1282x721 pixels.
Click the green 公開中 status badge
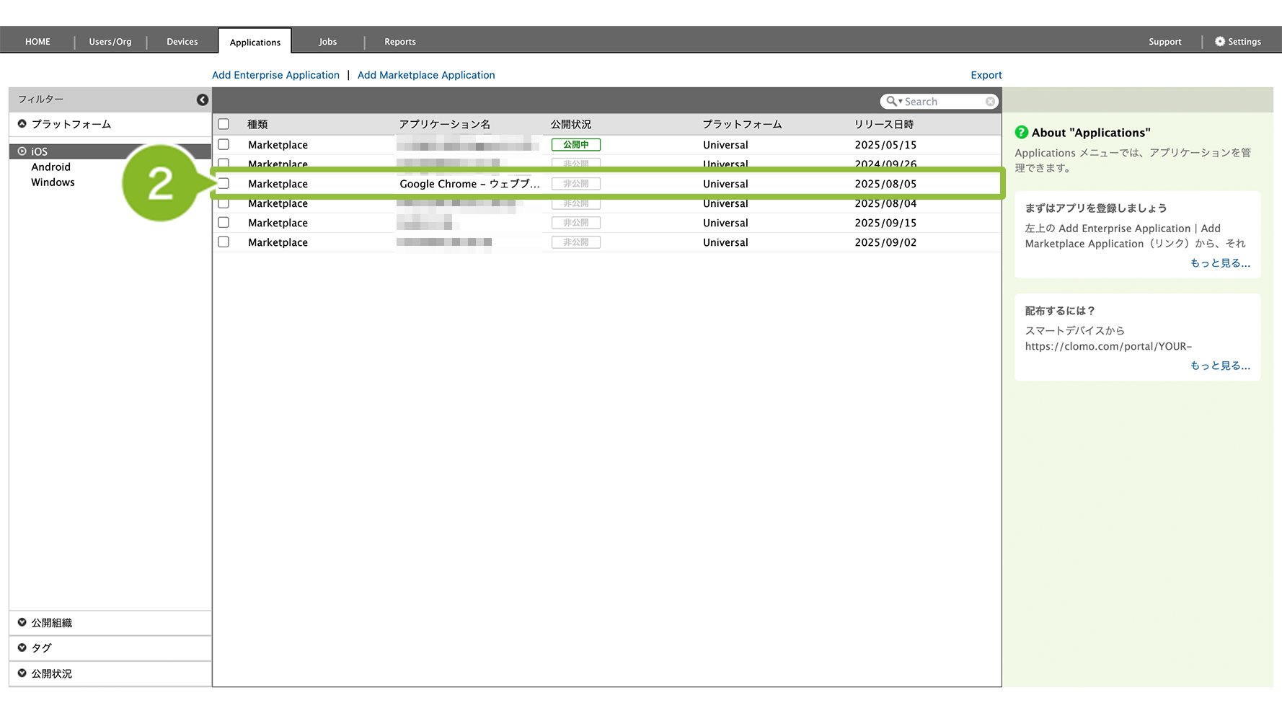tap(575, 145)
